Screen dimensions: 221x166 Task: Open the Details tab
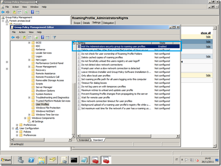[86, 23]
